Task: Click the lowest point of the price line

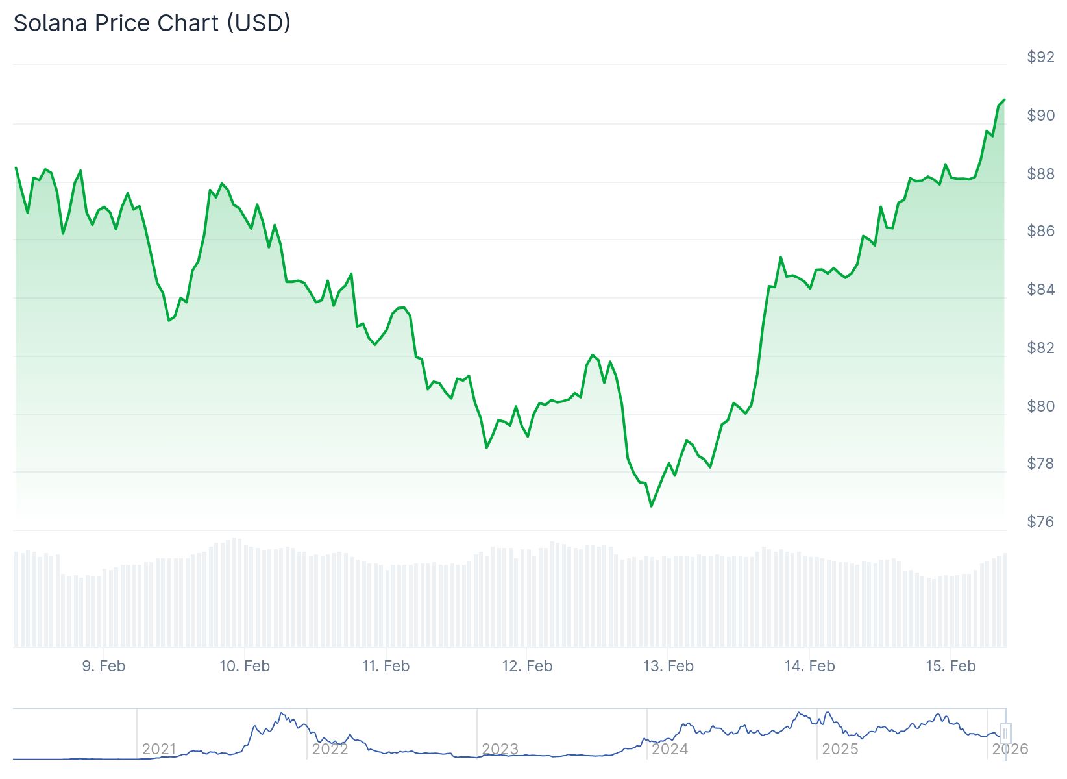Action: pyautogui.click(x=651, y=506)
